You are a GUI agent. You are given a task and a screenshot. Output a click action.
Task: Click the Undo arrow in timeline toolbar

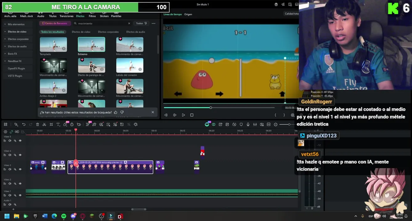(x=24, y=124)
